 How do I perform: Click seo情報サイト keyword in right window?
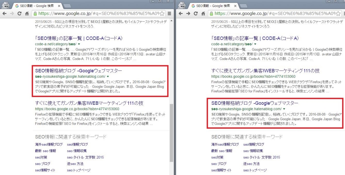(x=222, y=170)
